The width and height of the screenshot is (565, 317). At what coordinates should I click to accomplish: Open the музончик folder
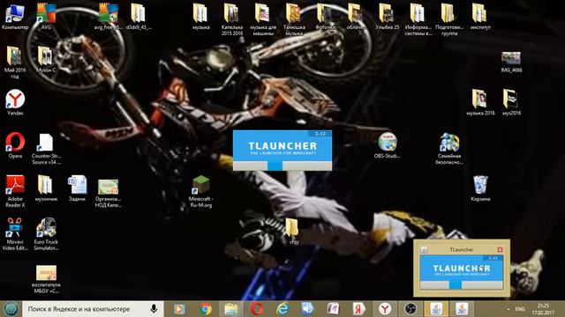(x=46, y=188)
